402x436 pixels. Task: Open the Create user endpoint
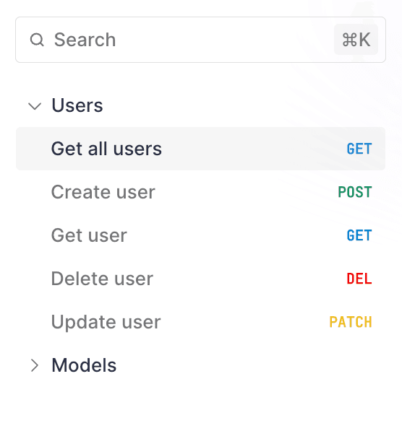103,192
